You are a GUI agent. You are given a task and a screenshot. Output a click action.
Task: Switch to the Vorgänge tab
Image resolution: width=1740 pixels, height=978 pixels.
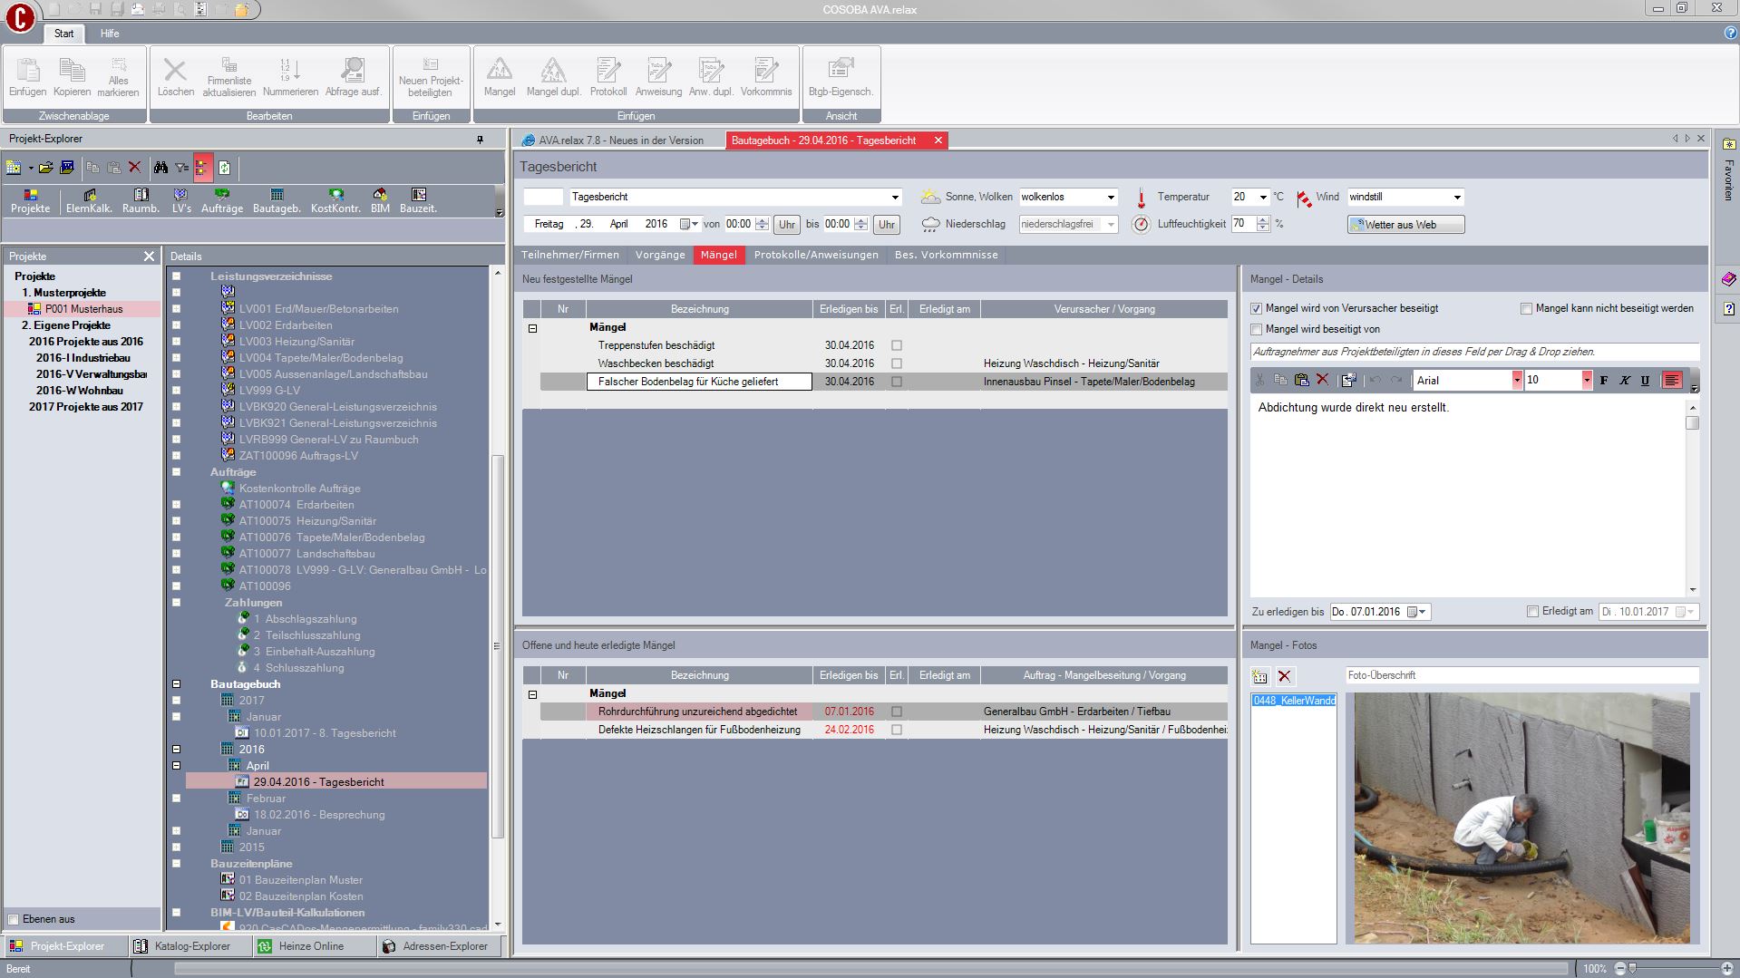[x=659, y=255]
